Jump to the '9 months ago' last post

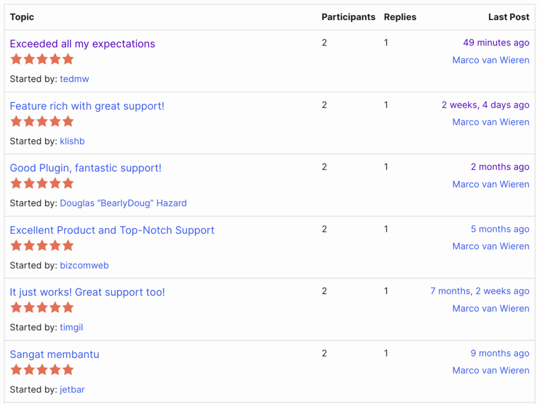pyautogui.click(x=500, y=353)
